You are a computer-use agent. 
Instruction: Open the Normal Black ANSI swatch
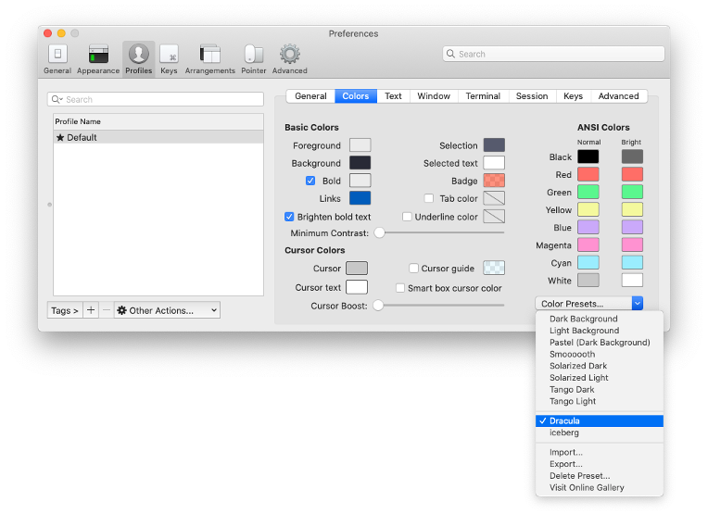588,157
